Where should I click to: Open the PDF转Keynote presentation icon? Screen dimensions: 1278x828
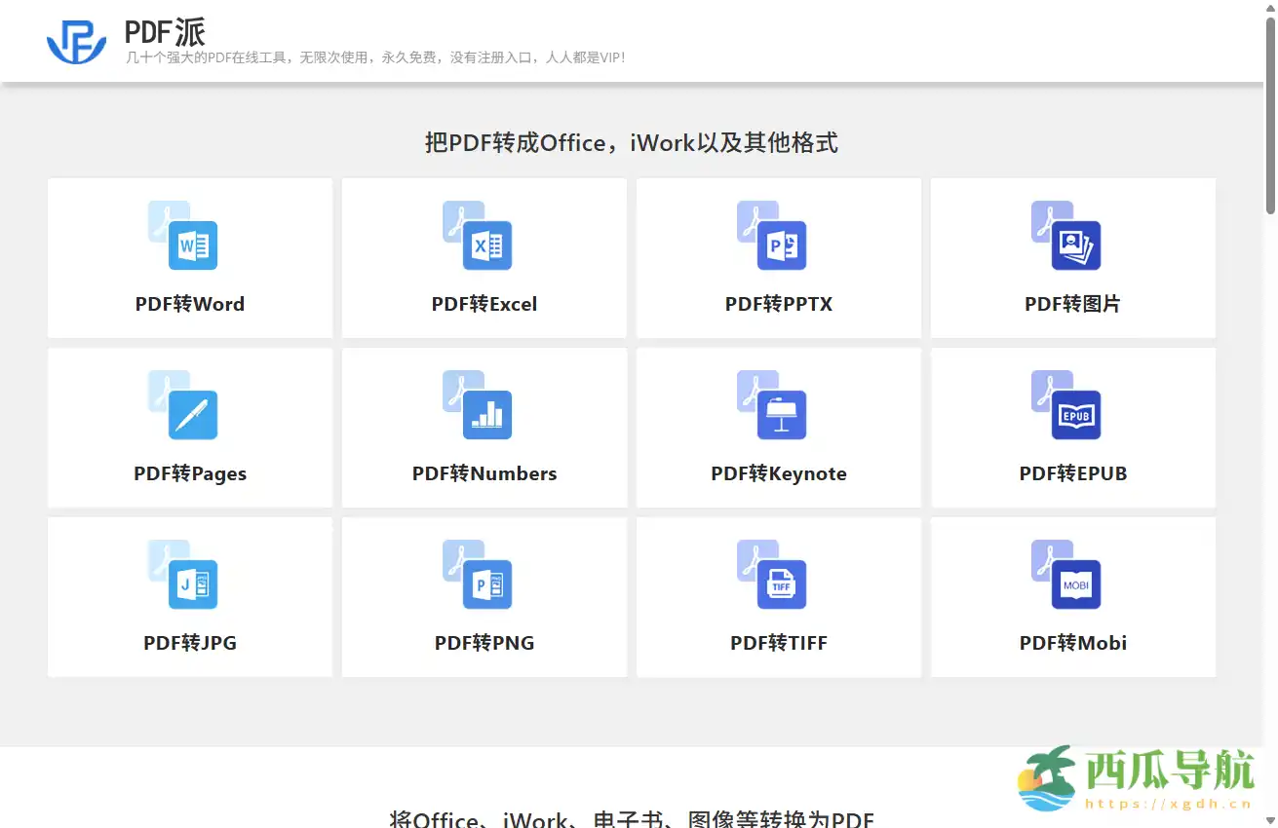779,404
